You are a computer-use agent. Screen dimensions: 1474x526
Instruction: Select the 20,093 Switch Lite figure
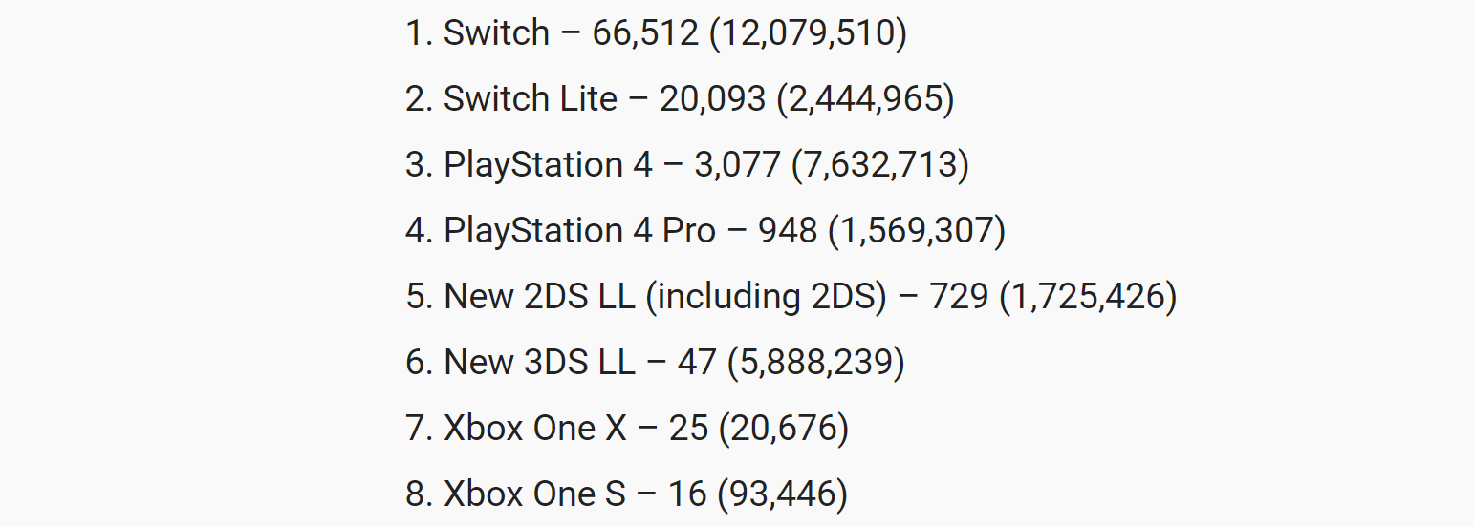click(x=713, y=99)
